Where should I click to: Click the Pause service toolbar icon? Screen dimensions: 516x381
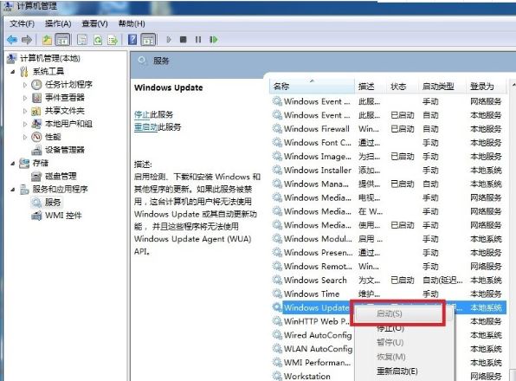(198, 40)
